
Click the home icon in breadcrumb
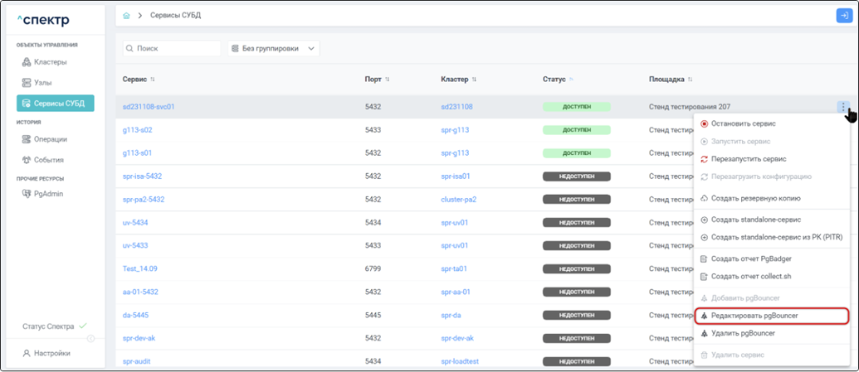(x=126, y=16)
